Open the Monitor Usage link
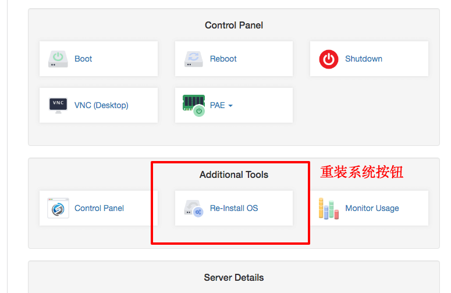 pyautogui.click(x=372, y=208)
